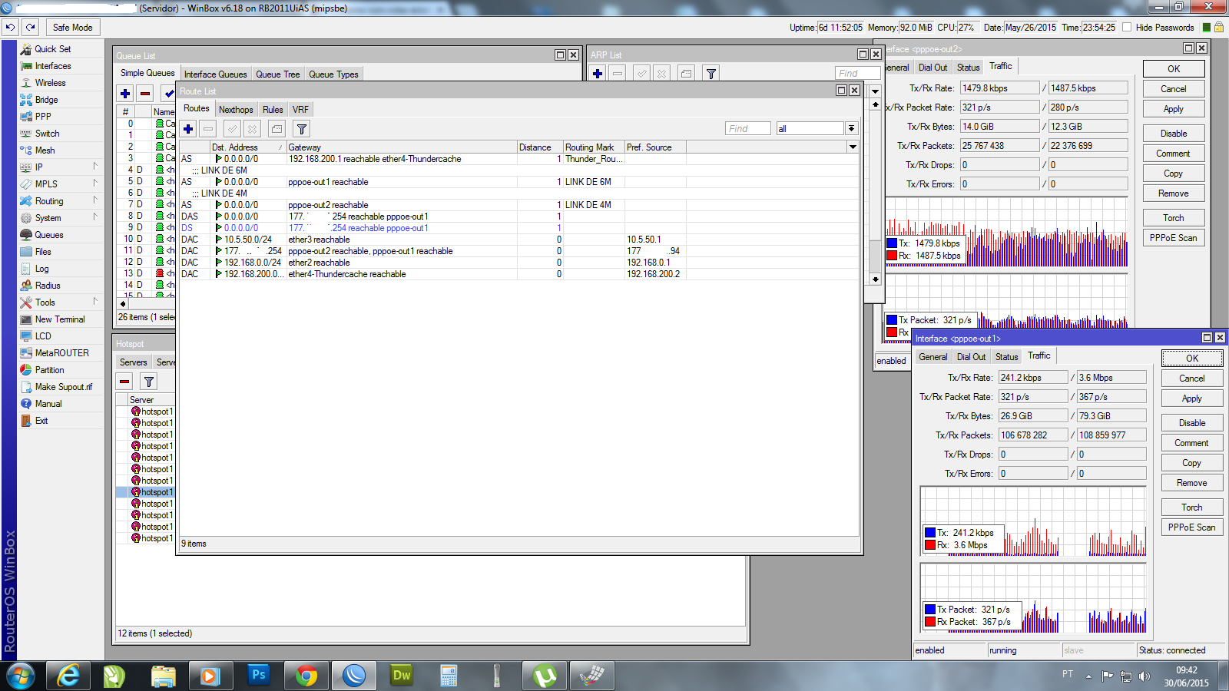Click the red minus icon in Queue List
Screen dimensions: 1229x691
[x=145, y=94]
